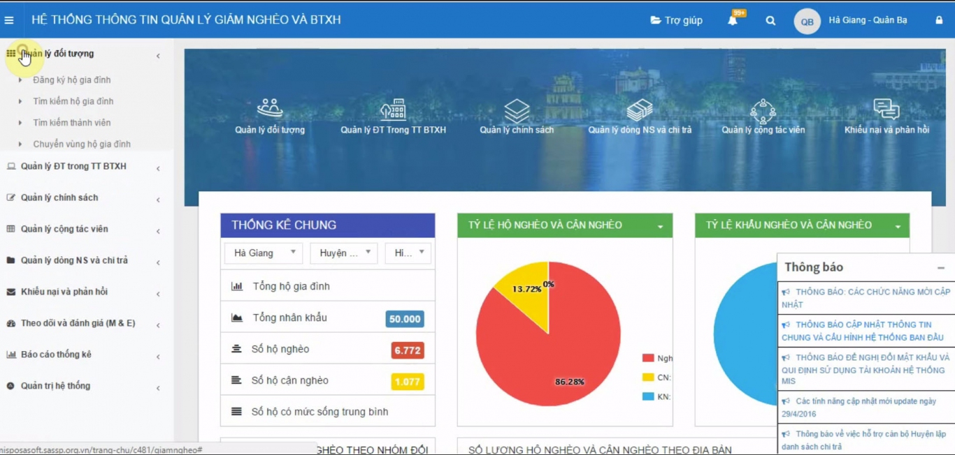Click chevron beside Quản trị hệ thống
955x455 pixels.
click(x=158, y=389)
